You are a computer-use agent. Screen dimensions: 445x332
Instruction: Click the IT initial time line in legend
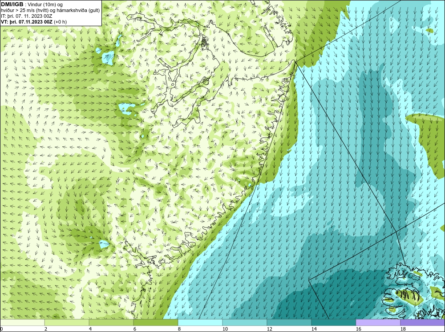click(x=26, y=16)
